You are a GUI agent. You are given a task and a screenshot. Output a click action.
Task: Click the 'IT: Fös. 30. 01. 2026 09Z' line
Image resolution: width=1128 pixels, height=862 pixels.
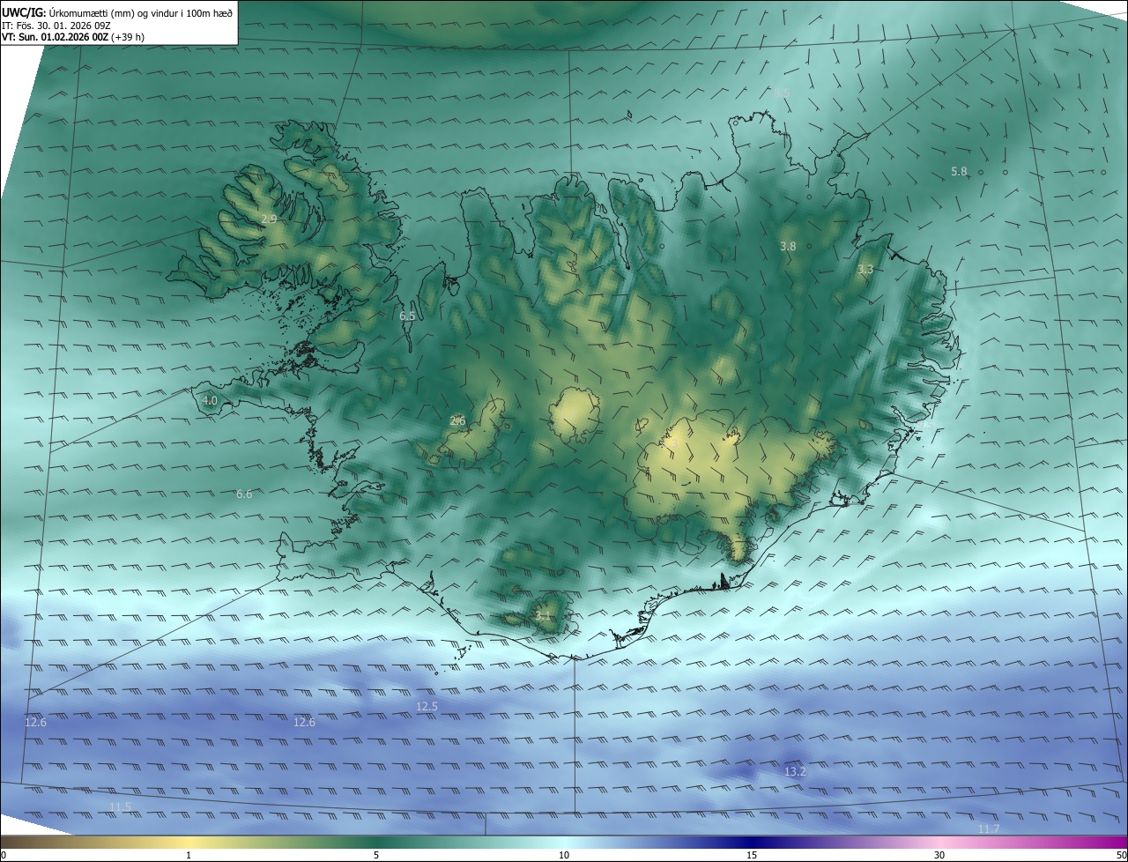coord(56,26)
